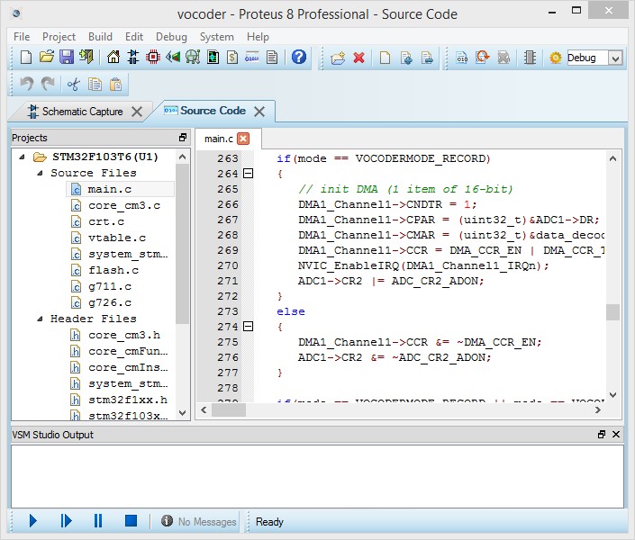Add new firmware project folder icon

point(338,58)
